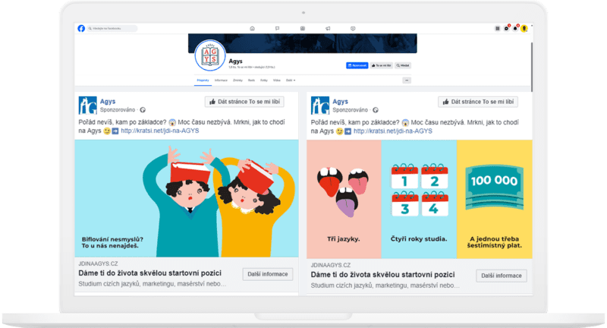Click the Agys avatar in left sponsored post
This screenshot has height=328, width=607.
coord(88,105)
